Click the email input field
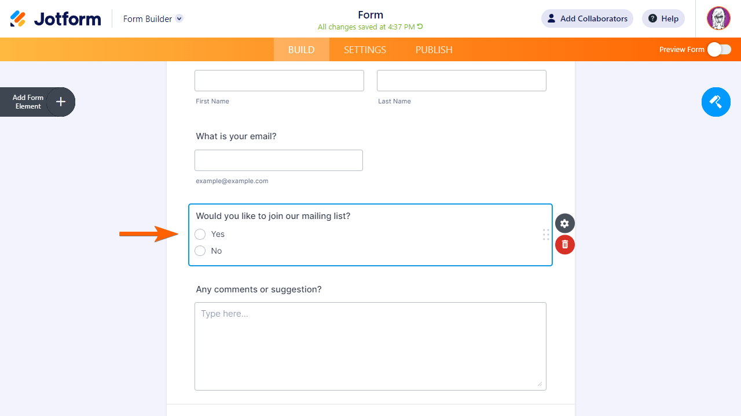 point(278,161)
